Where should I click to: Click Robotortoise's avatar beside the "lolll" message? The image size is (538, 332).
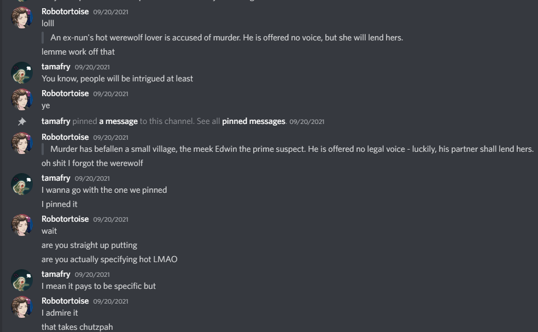(x=22, y=17)
